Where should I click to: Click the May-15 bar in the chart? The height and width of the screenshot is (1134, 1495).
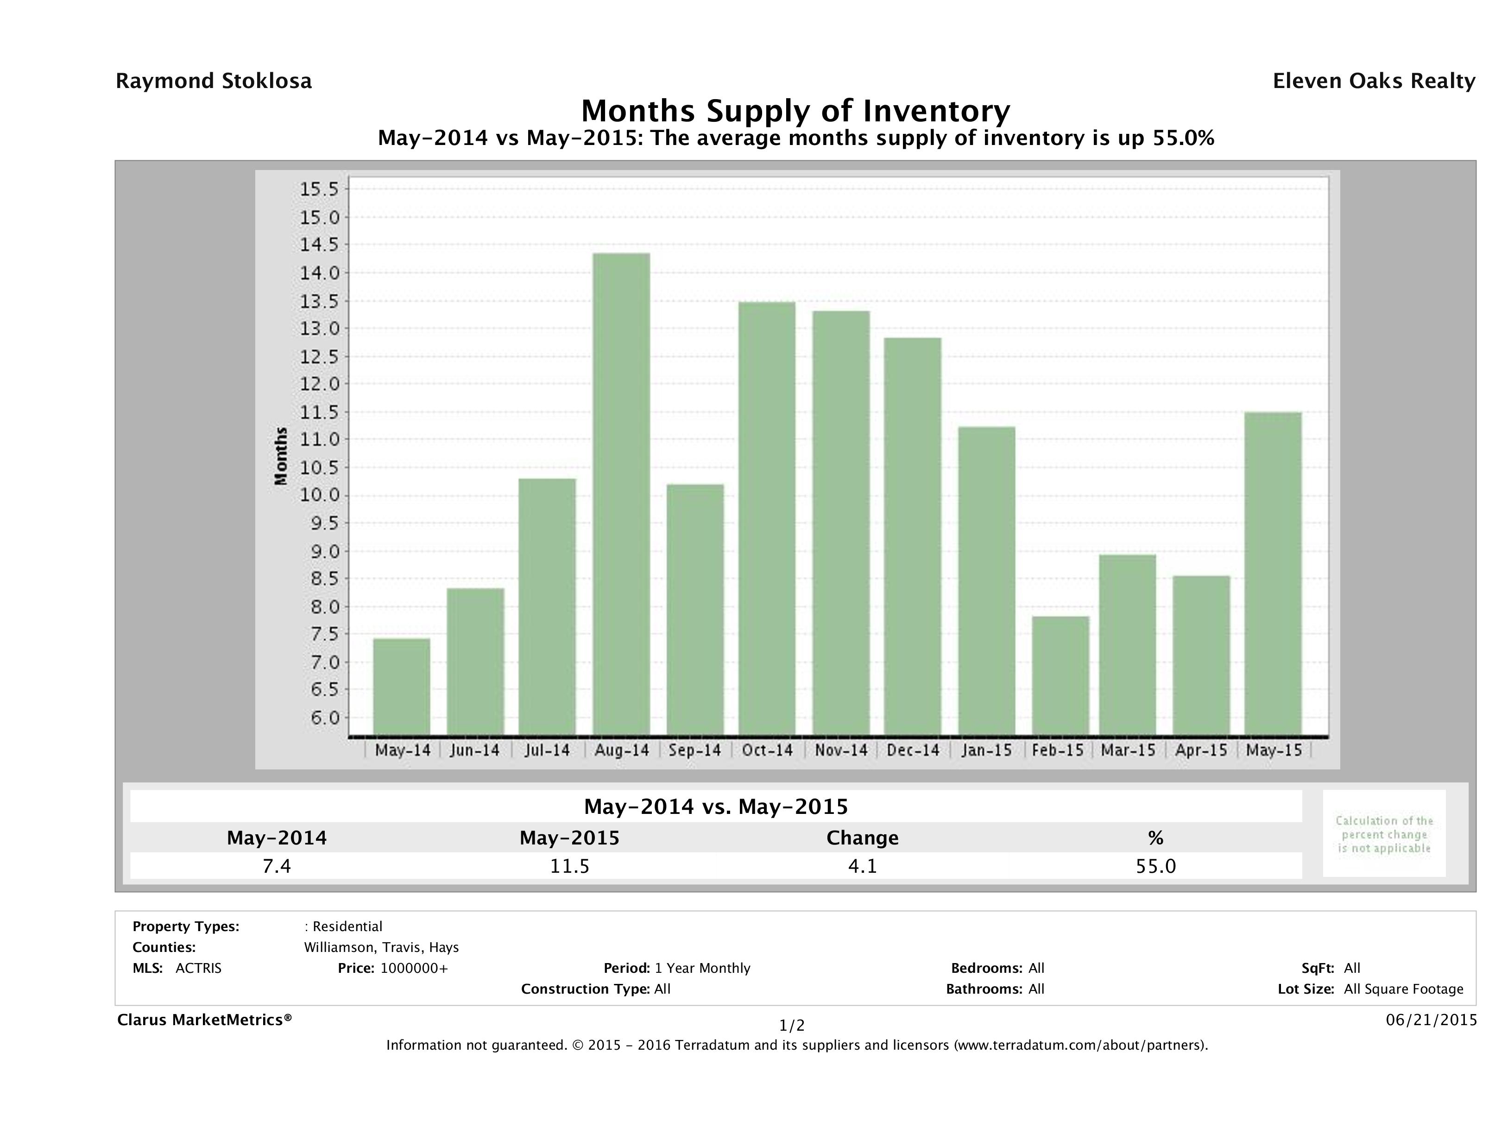click(1273, 573)
